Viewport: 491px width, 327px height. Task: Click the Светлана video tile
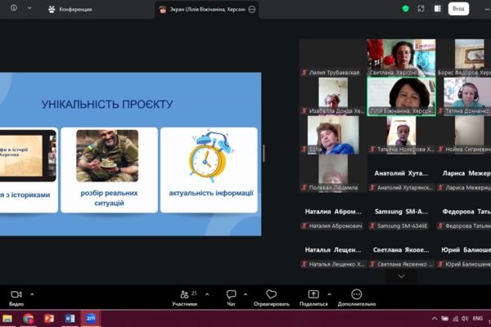(x=400, y=57)
